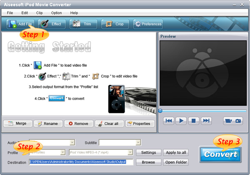Screen dimensions: 250x175
Task: Click the Trim icon in step 2
Action: click(x=66, y=76)
